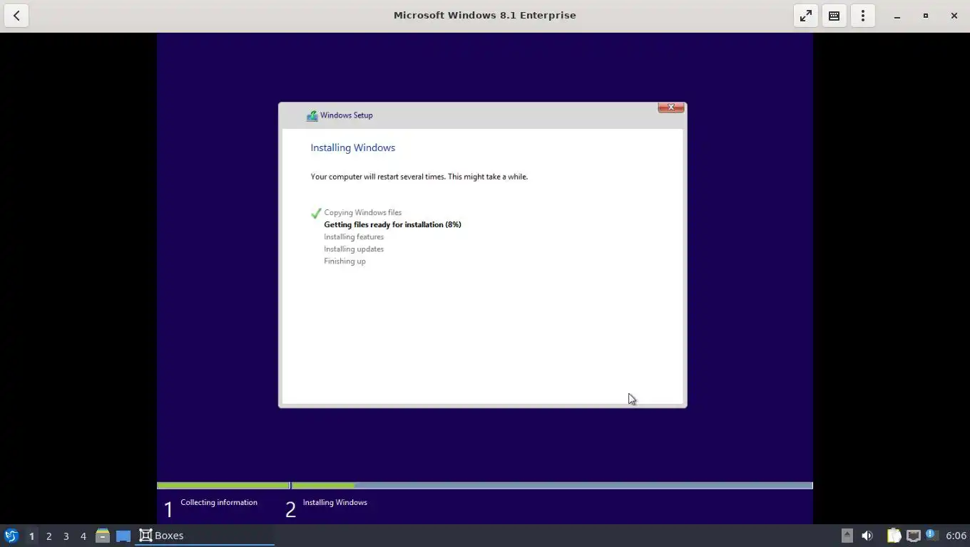Click the 'Finishing up' step
This screenshot has width=970, height=547.
pyautogui.click(x=344, y=261)
